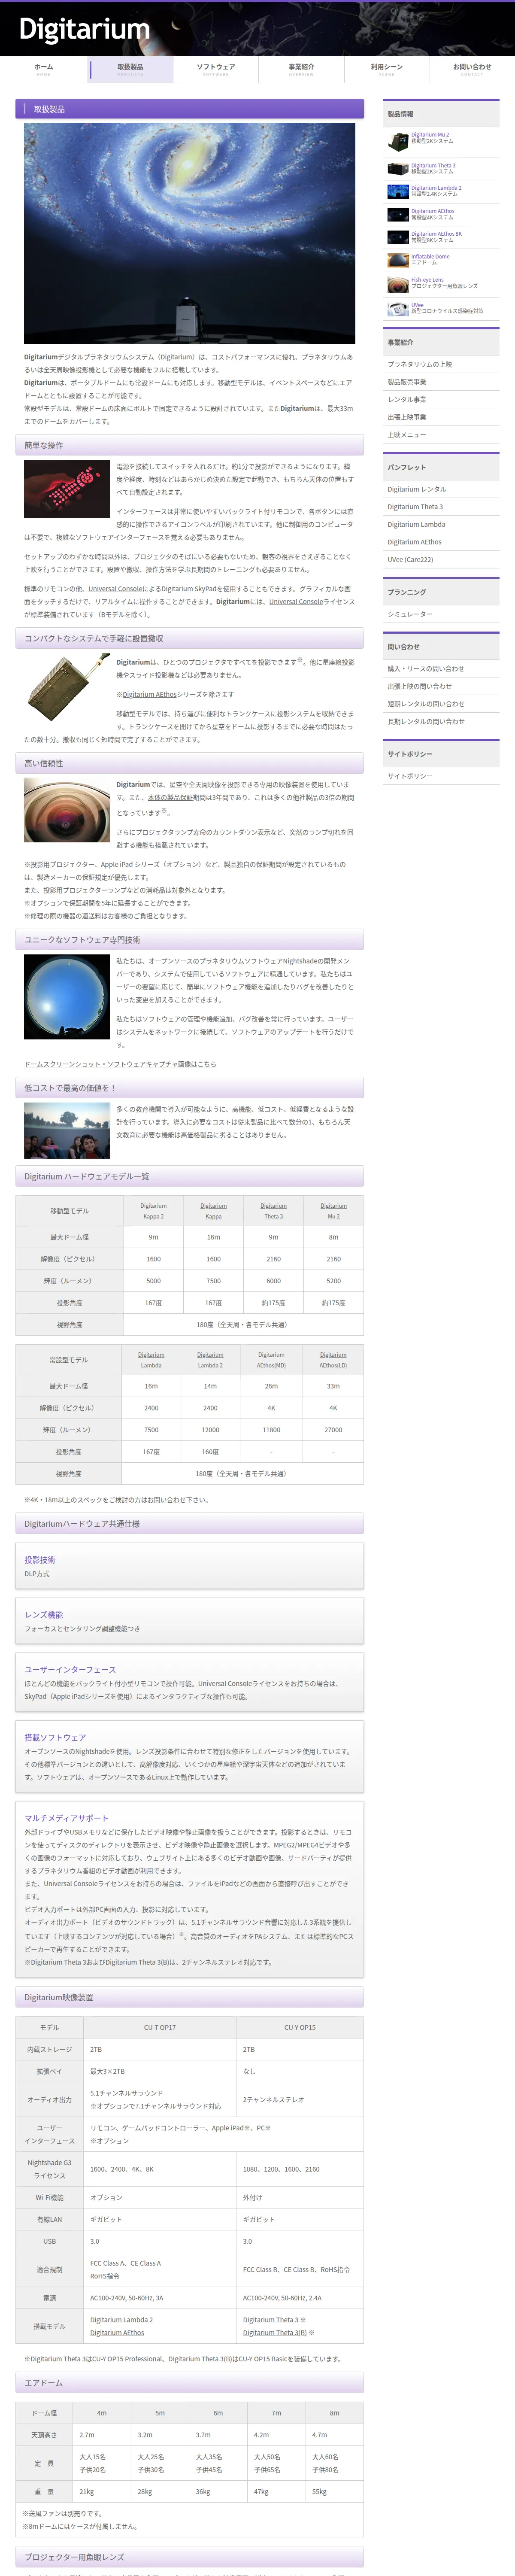Open the Fish-eye Lens sidebar link
The image size is (515, 2576).
pyautogui.click(x=427, y=280)
